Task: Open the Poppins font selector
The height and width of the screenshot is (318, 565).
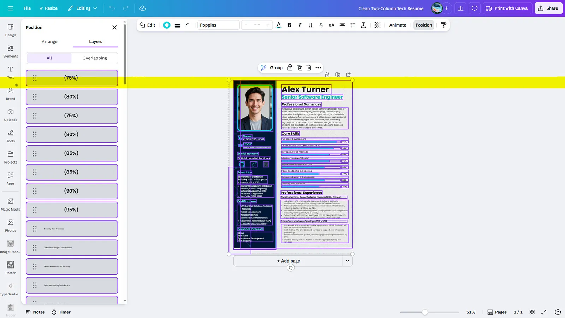Action: pos(218,25)
